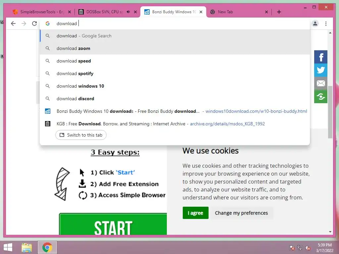
Task: Click the Google logo icon in the address bar
Action: [x=48, y=23]
